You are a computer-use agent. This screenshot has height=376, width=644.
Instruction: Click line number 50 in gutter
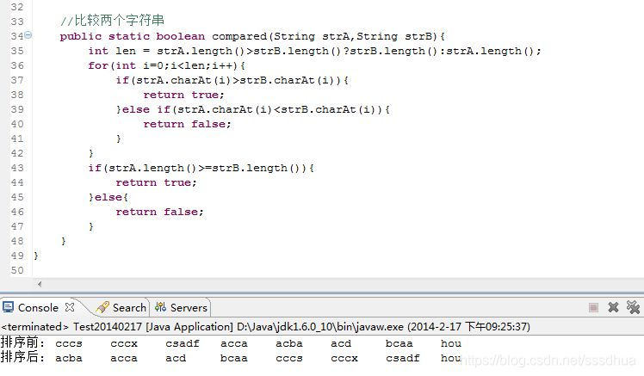(x=17, y=270)
